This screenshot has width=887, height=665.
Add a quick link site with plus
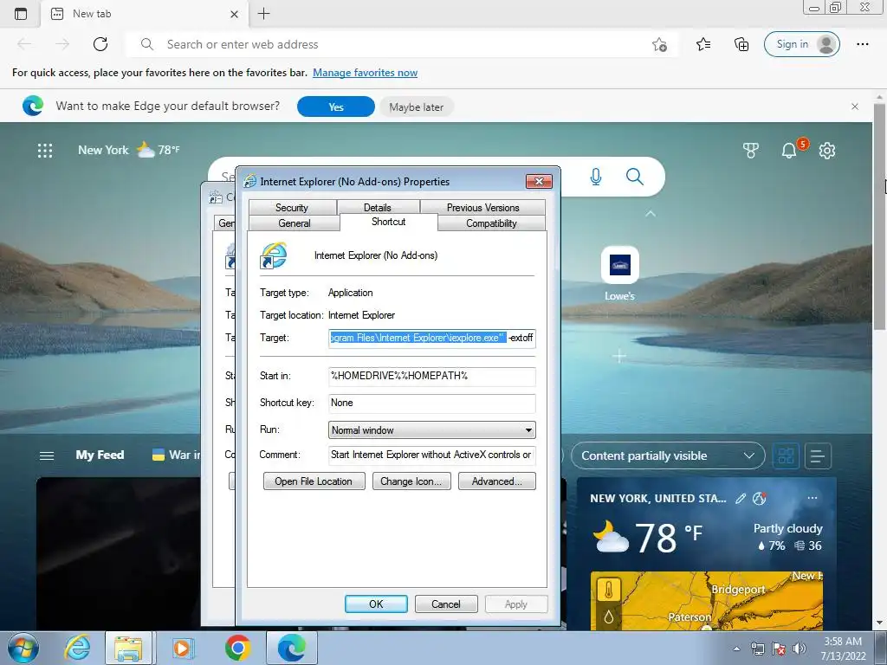click(x=619, y=356)
